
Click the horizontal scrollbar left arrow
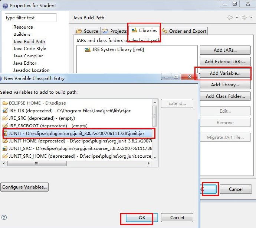(x=4, y=163)
